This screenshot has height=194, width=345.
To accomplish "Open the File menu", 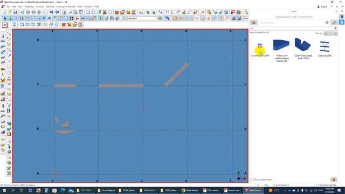I will point(9,6).
